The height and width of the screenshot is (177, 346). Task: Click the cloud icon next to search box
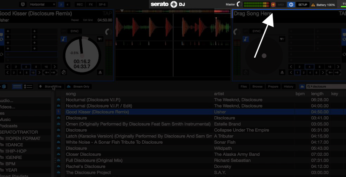[x=302, y=87]
